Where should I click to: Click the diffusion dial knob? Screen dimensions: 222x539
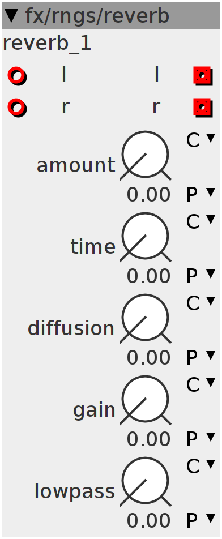click(x=146, y=319)
